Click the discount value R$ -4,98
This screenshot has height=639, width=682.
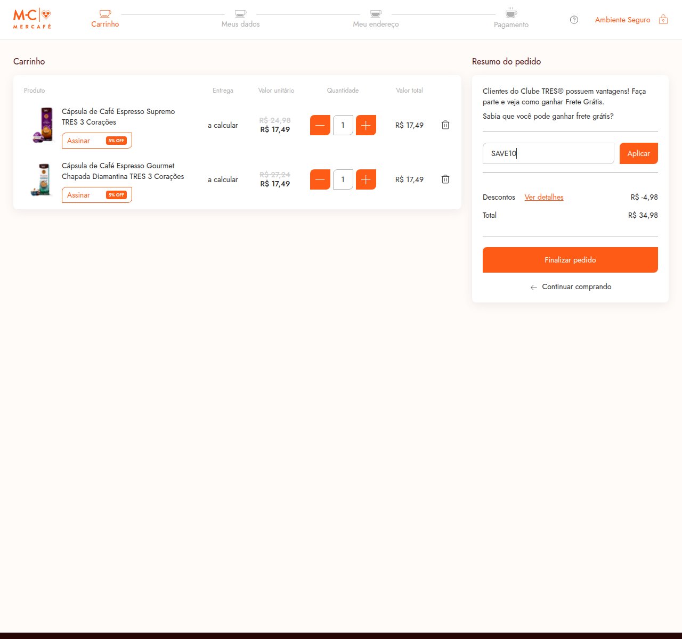click(644, 197)
